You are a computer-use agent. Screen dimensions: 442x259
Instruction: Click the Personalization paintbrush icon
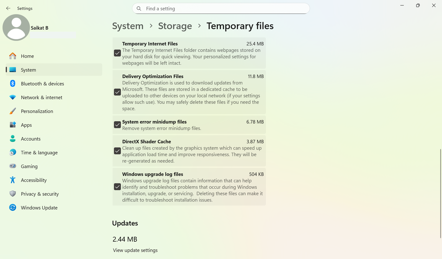coord(13,111)
